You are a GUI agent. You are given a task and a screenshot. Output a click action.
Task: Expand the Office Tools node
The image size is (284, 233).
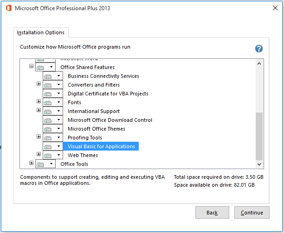[x=32, y=163]
